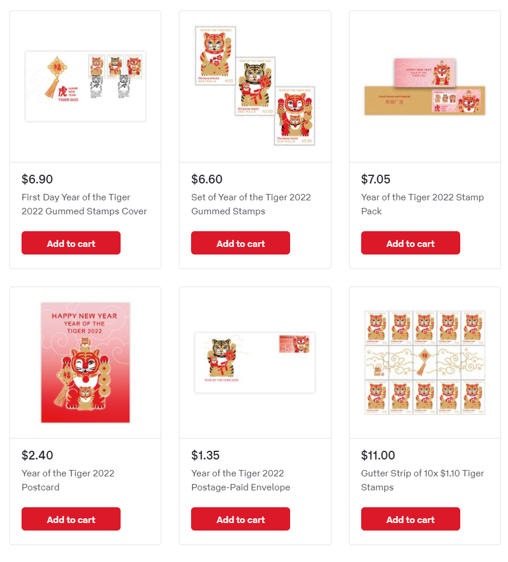Open Year of the Tiger 2022 Stamp Pack title
The width and height of the screenshot is (508, 562).
pyautogui.click(x=422, y=204)
